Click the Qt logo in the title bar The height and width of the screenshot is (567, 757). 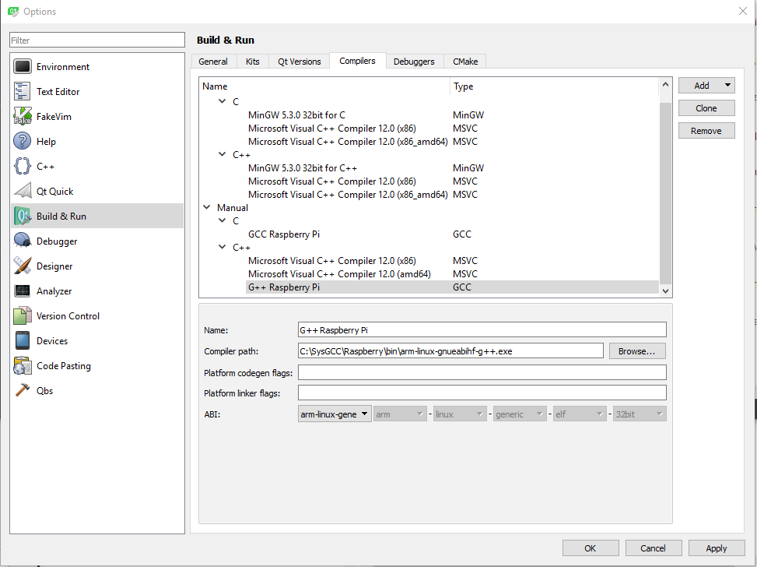pos(13,11)
